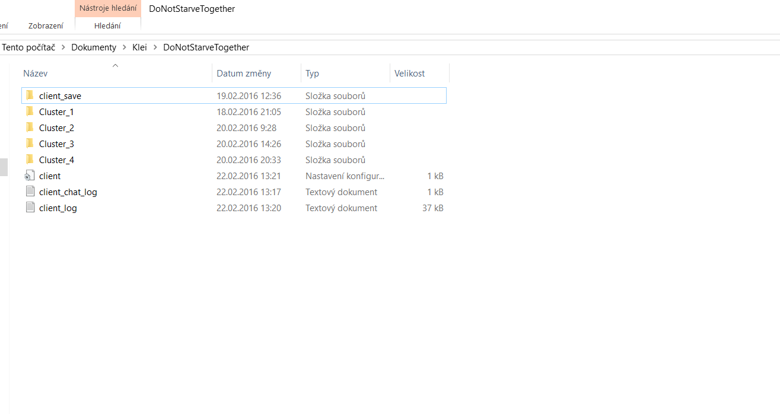
Task: Sort files by the Název column header
Action: point(36,74)
